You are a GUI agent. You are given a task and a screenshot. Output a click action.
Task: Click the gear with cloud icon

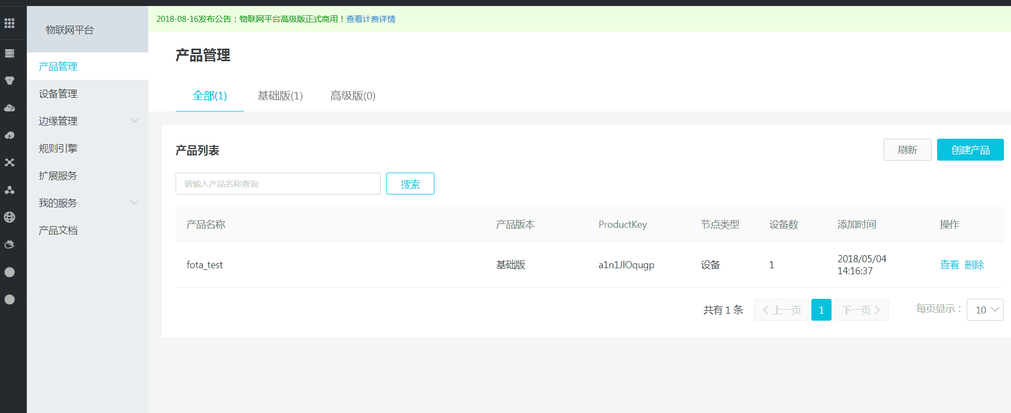point(9,244)
